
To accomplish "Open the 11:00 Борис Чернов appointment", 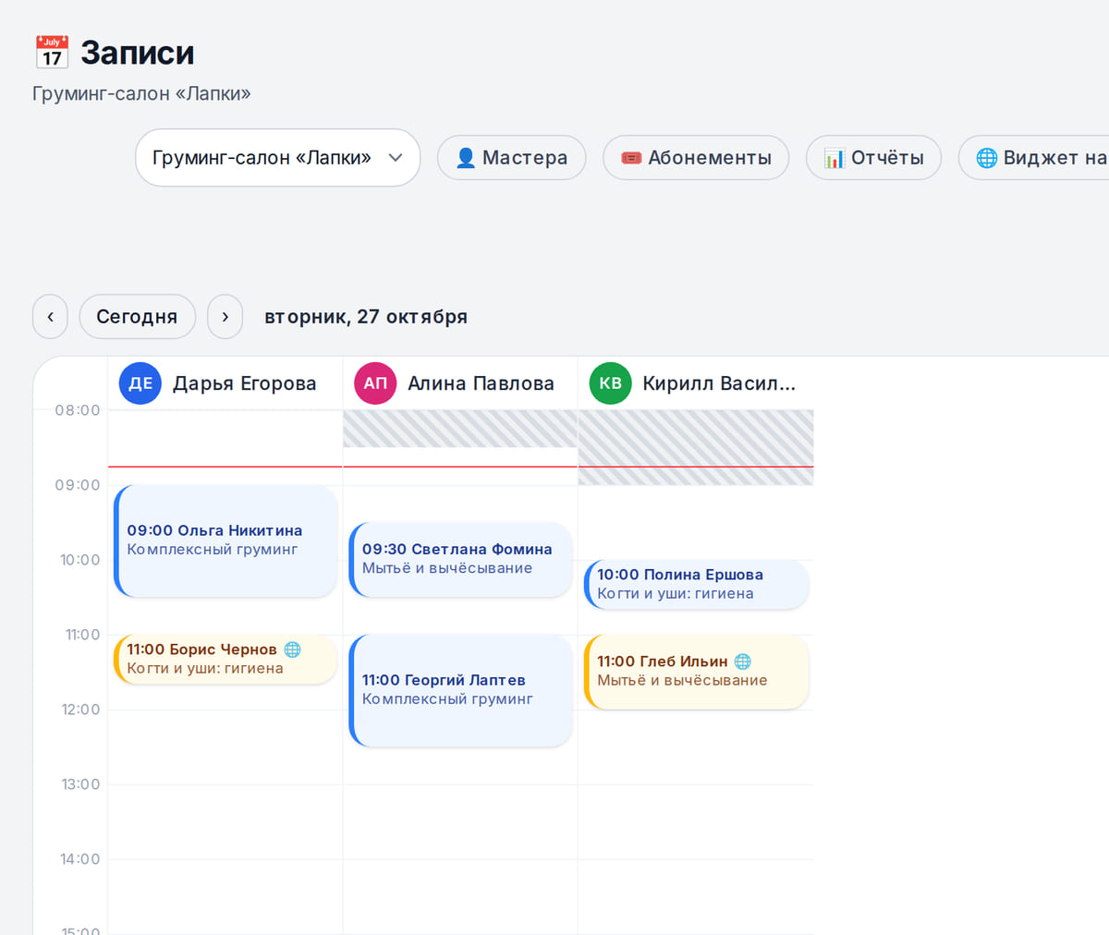I will (x=225, y=660).
